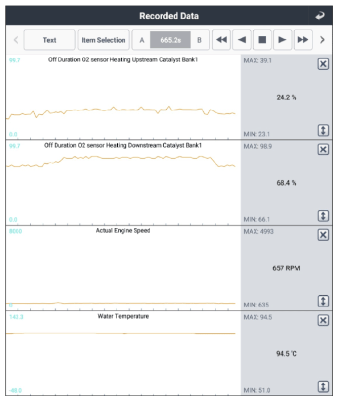338x401 pixels.
Task: Close the Water Temperature graph
Action: click(323, 320)
